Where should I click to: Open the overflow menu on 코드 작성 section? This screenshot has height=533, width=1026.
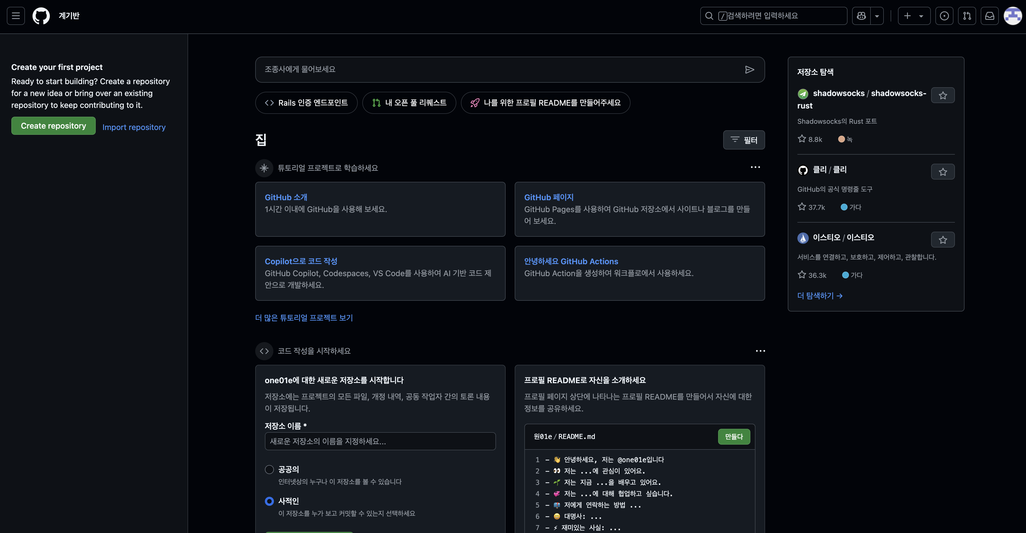760,351
